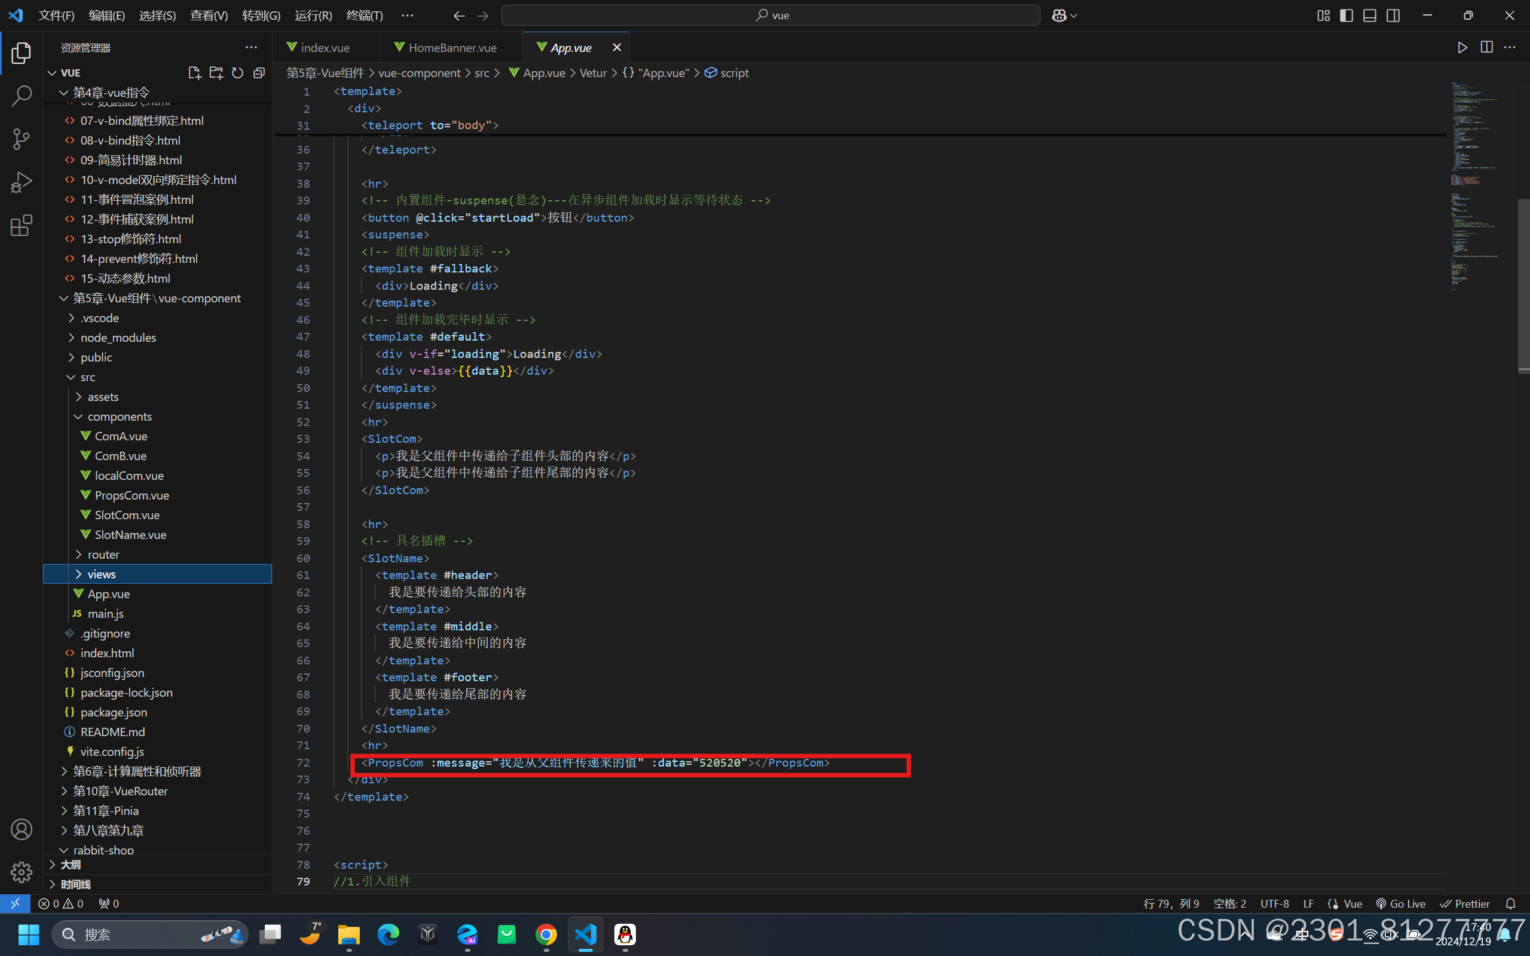Toggle Go Live server
Image resolution: width=1530 pixels, height=956 pixels.
click(x=1400, y=903)
